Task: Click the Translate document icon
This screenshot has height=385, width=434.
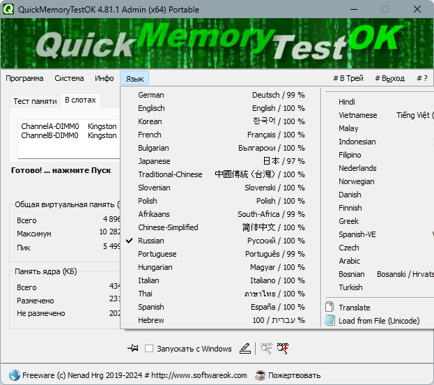Action: pyautogui.click(x=330, y=307)
